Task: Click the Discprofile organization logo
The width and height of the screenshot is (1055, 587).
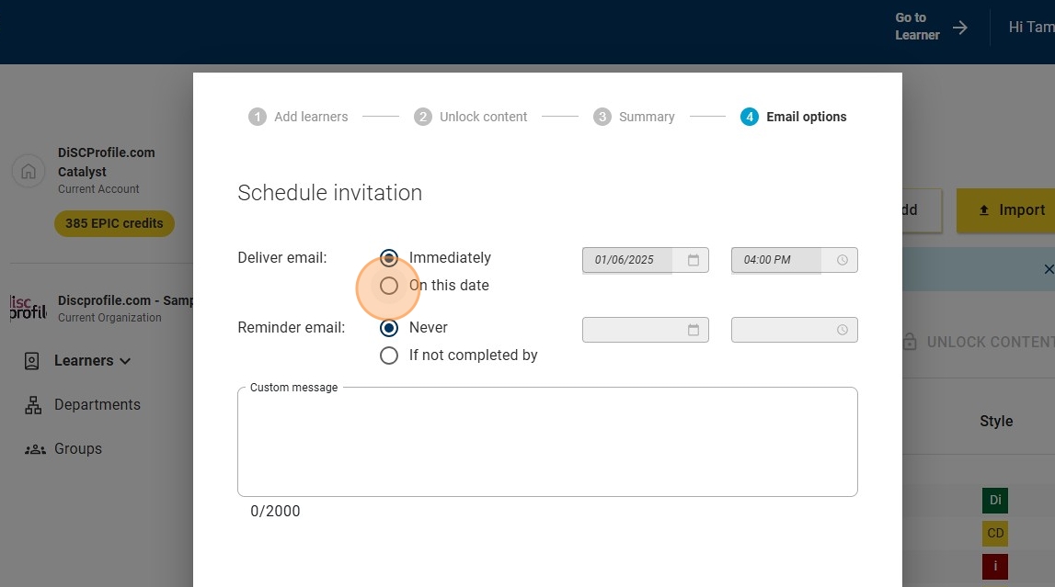Action: click(x=29, y=308)
